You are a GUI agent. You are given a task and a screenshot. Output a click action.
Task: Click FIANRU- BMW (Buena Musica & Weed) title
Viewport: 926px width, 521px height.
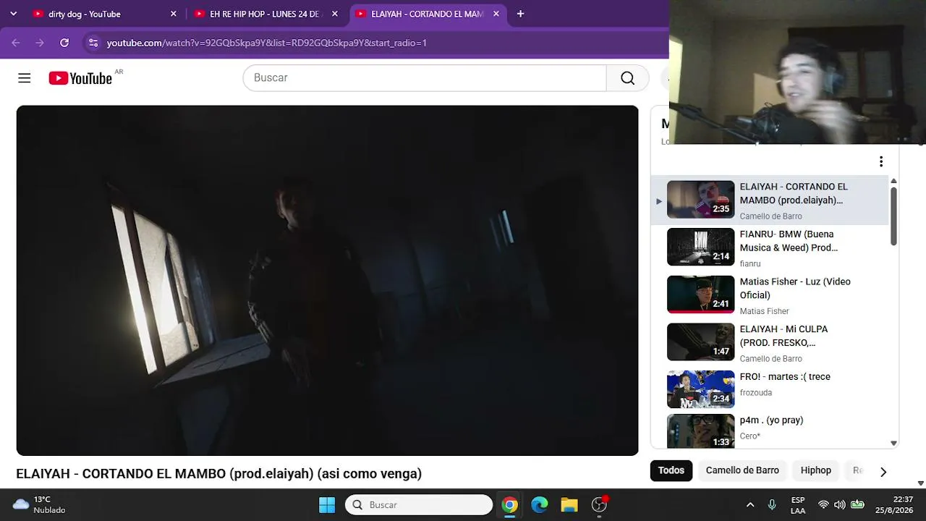789,241
